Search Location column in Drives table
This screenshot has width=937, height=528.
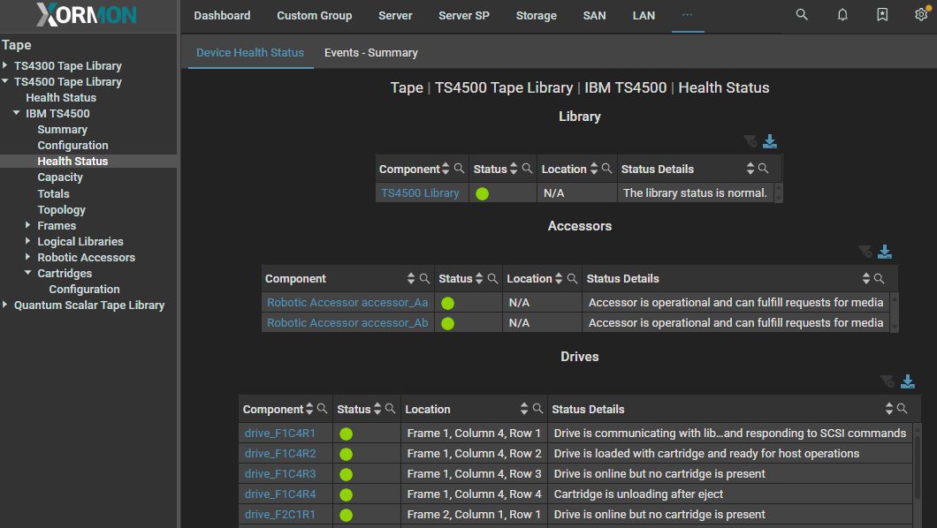click(x=537, y=409)
